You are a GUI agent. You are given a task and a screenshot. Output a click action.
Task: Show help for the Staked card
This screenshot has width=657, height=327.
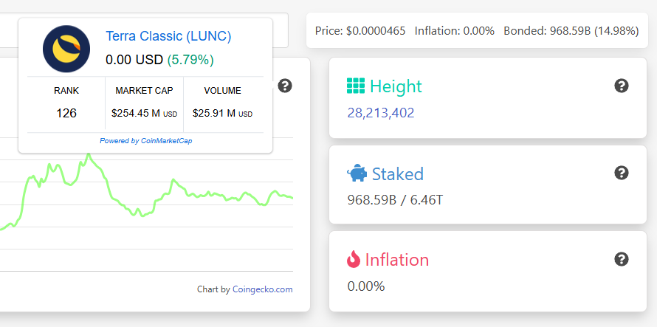point(622,173)
